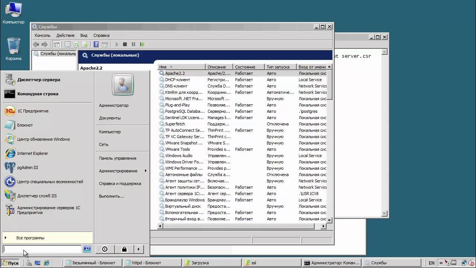Open the Console menu in Services
This screenshot has height=268, width=476.
42,35
